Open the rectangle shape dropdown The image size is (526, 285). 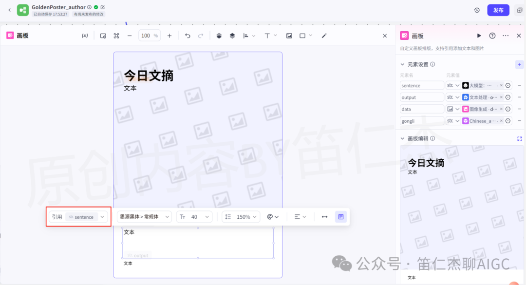coord(305,36)
